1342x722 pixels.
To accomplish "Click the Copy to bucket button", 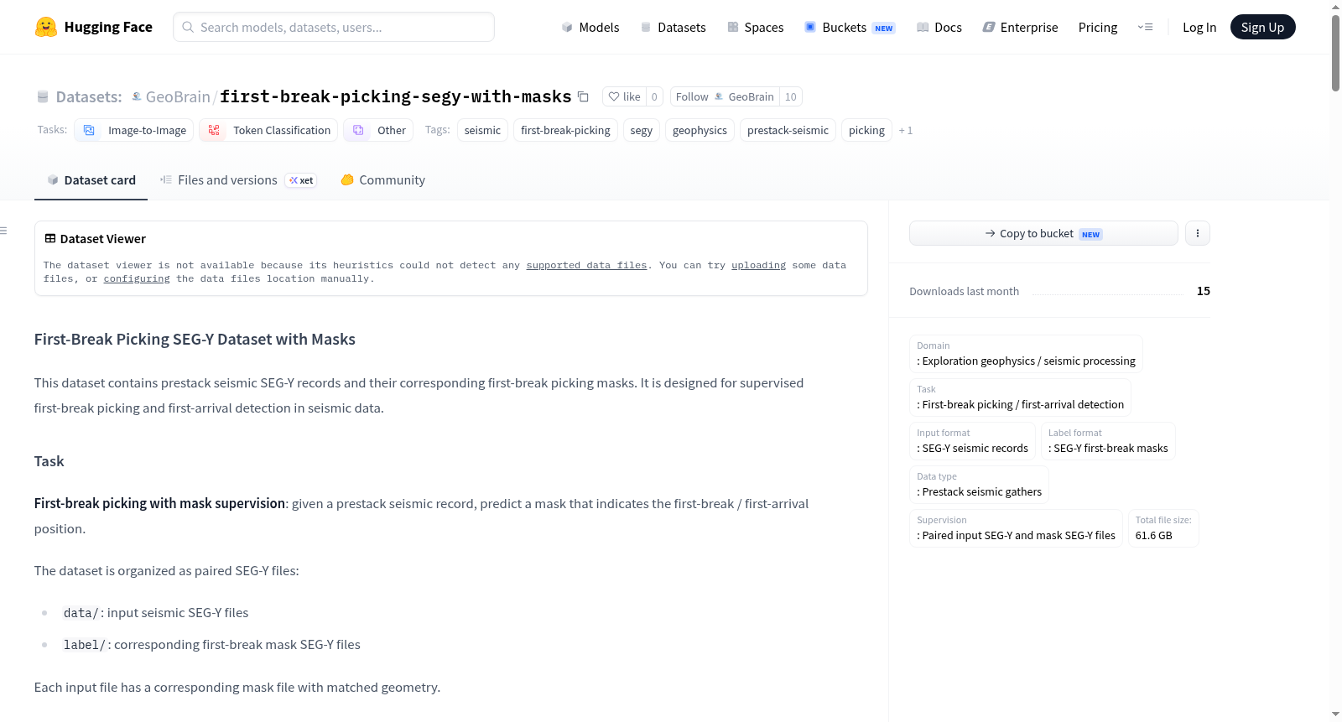I will 1043,233.
